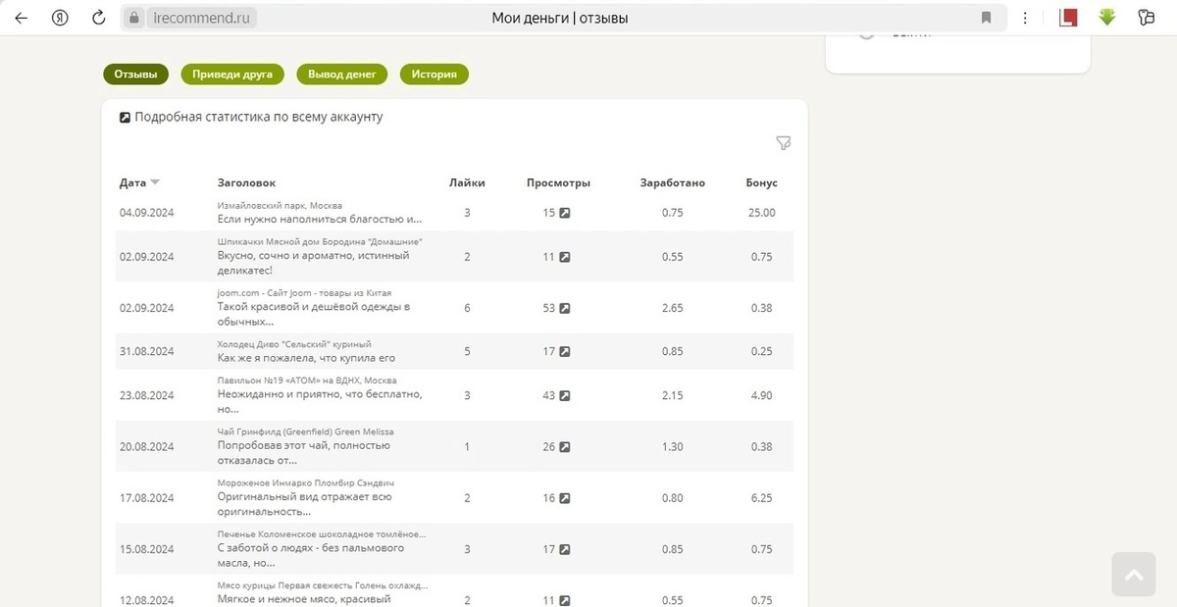Screen dimensions: 1177x607
Task: Open views chart icon for Печенье Коломенское row
Action: click(x=565, y=549)
